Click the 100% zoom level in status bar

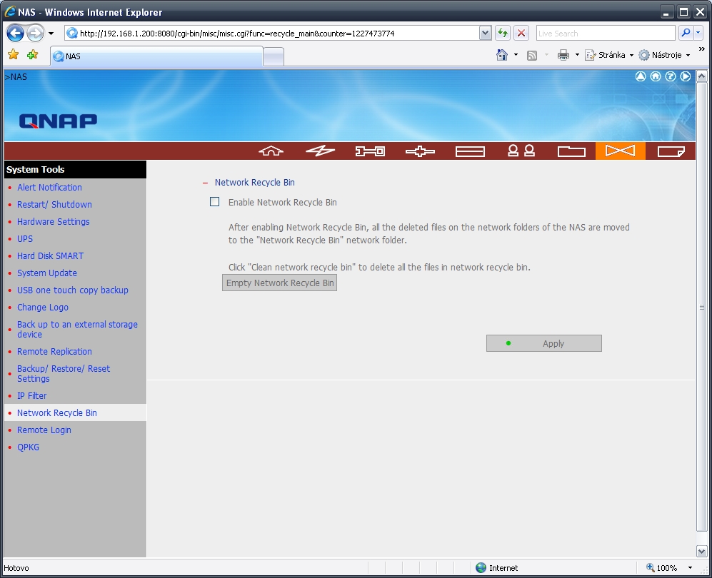(662, 567)
